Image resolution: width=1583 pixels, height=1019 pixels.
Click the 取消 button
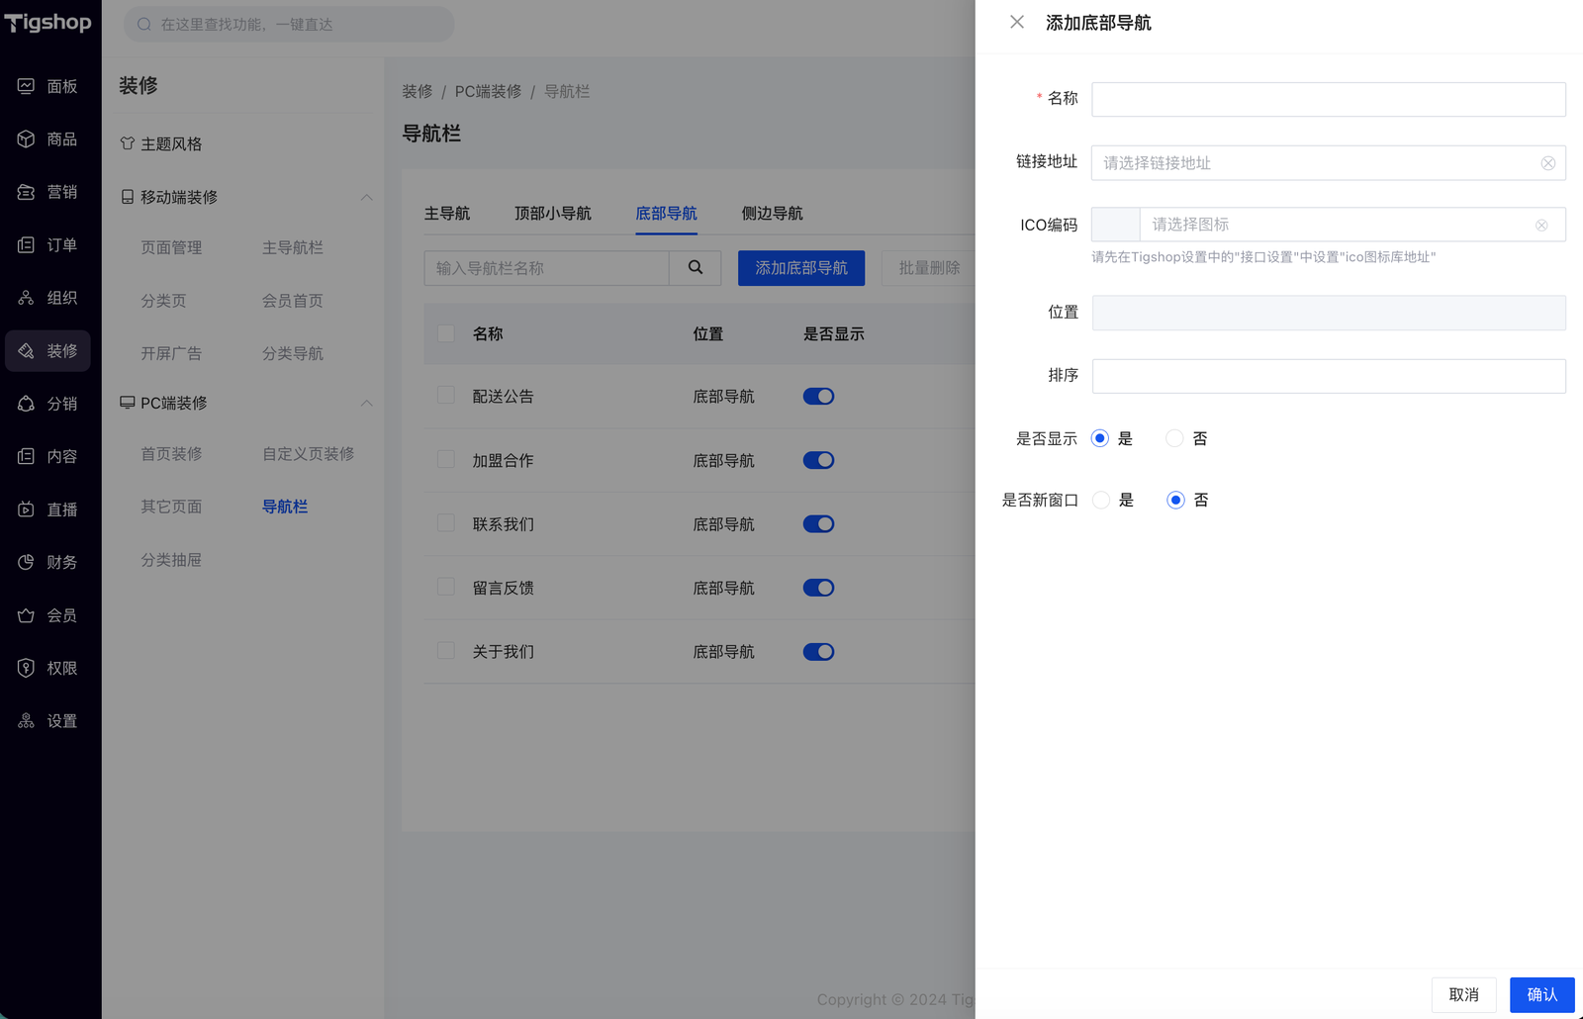tap(1464, 995)
